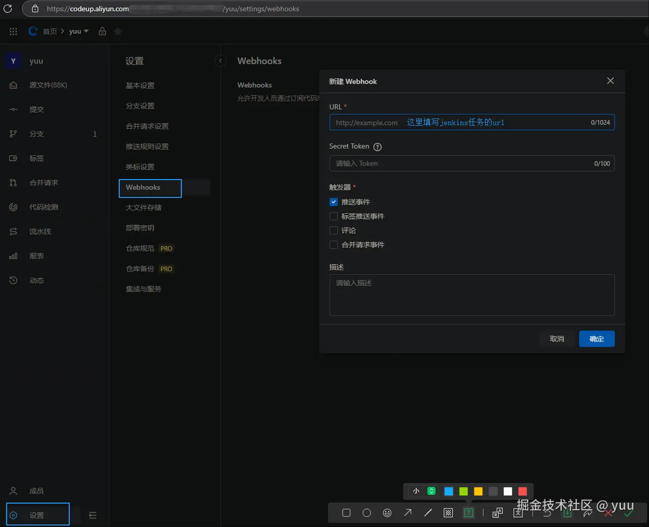Screen dimensions: 649x527
Task: Open the app grid launcher icon
Action: point(13,32)
